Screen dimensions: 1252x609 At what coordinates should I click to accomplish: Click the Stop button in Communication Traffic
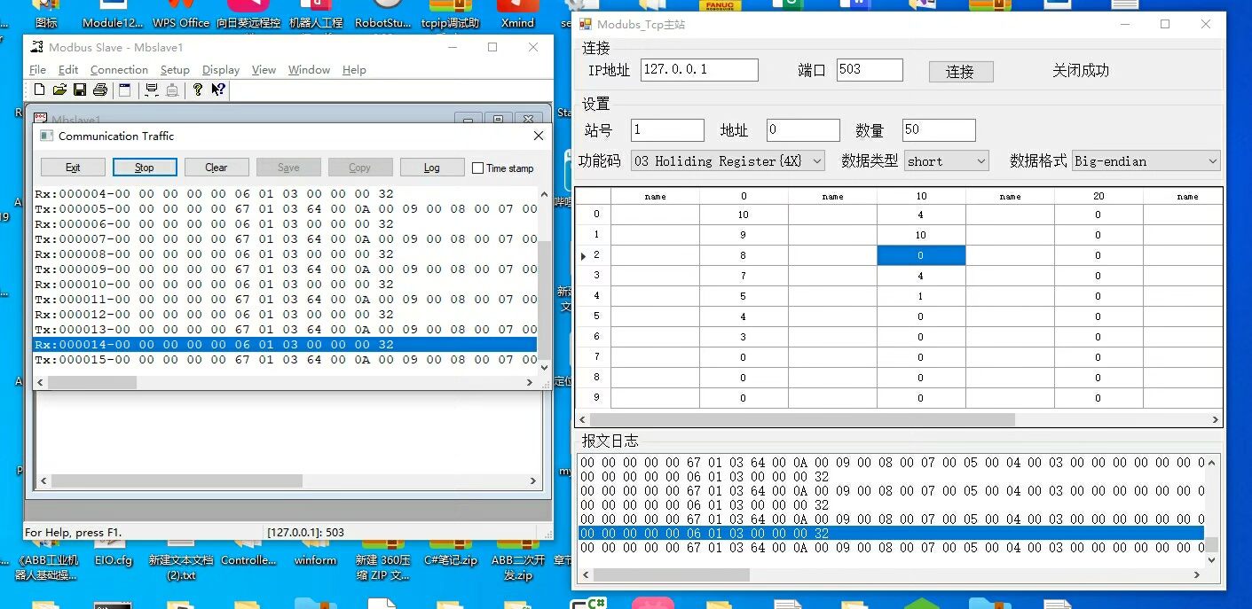point(145,168)
